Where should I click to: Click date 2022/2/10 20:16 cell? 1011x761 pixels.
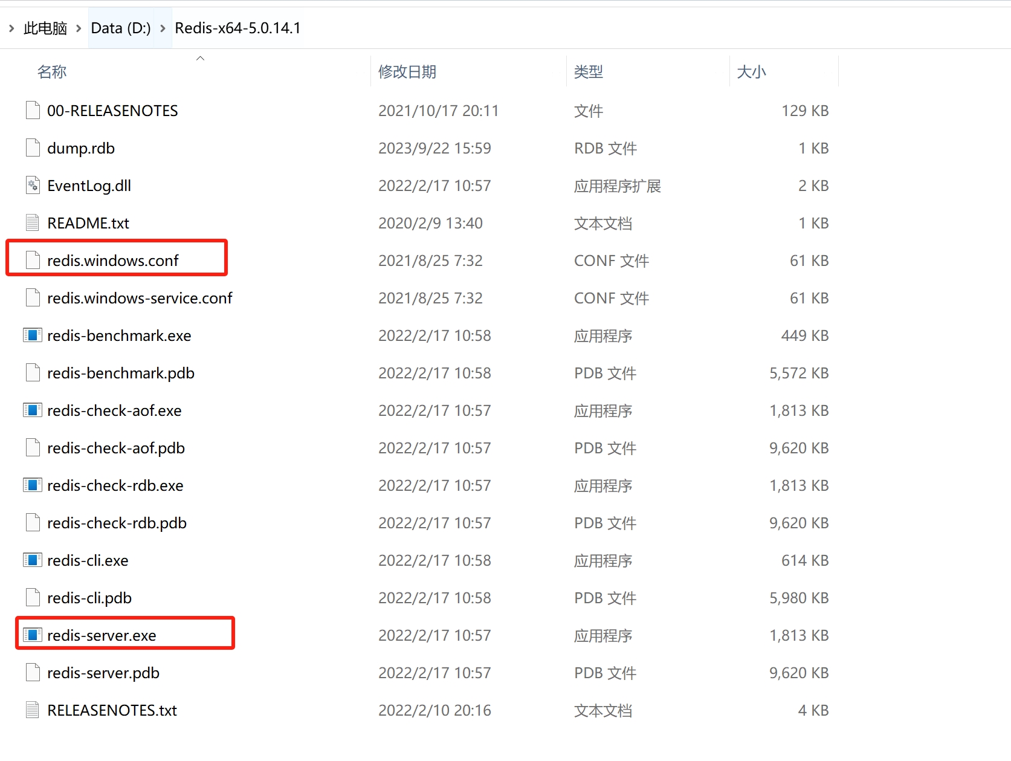[x=434, y=710]
